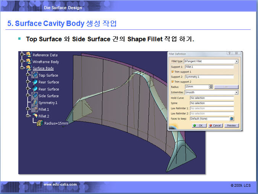Toggle the Trim support 1 checkbox
Viewport: 258px width, 194px height.
173,72
